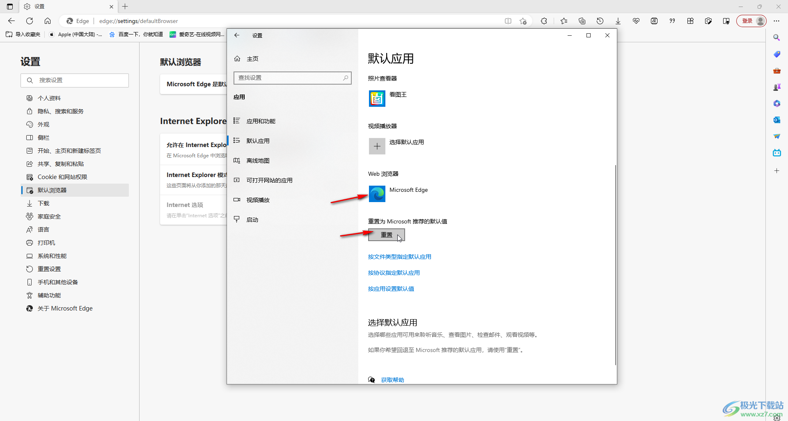The height and width of the screenshot is (421, 788).
Task: Open Collections toolbar icon
Action: pos(582,21)
